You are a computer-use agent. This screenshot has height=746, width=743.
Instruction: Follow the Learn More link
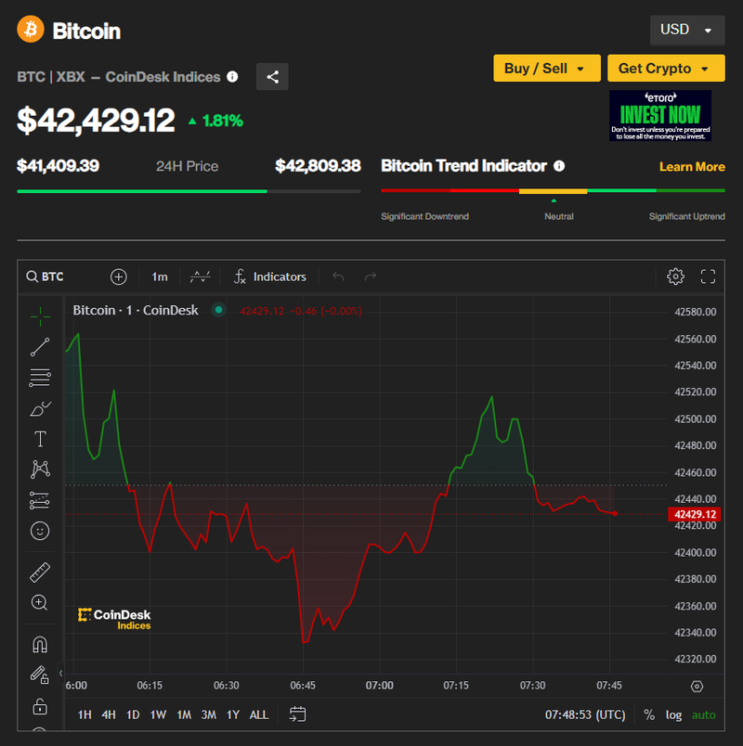[692, 167]
